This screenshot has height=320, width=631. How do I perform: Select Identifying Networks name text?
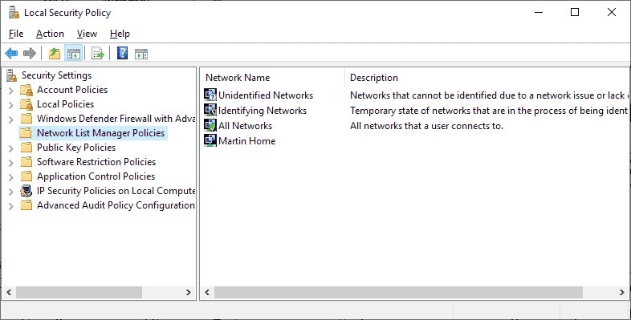263,111
